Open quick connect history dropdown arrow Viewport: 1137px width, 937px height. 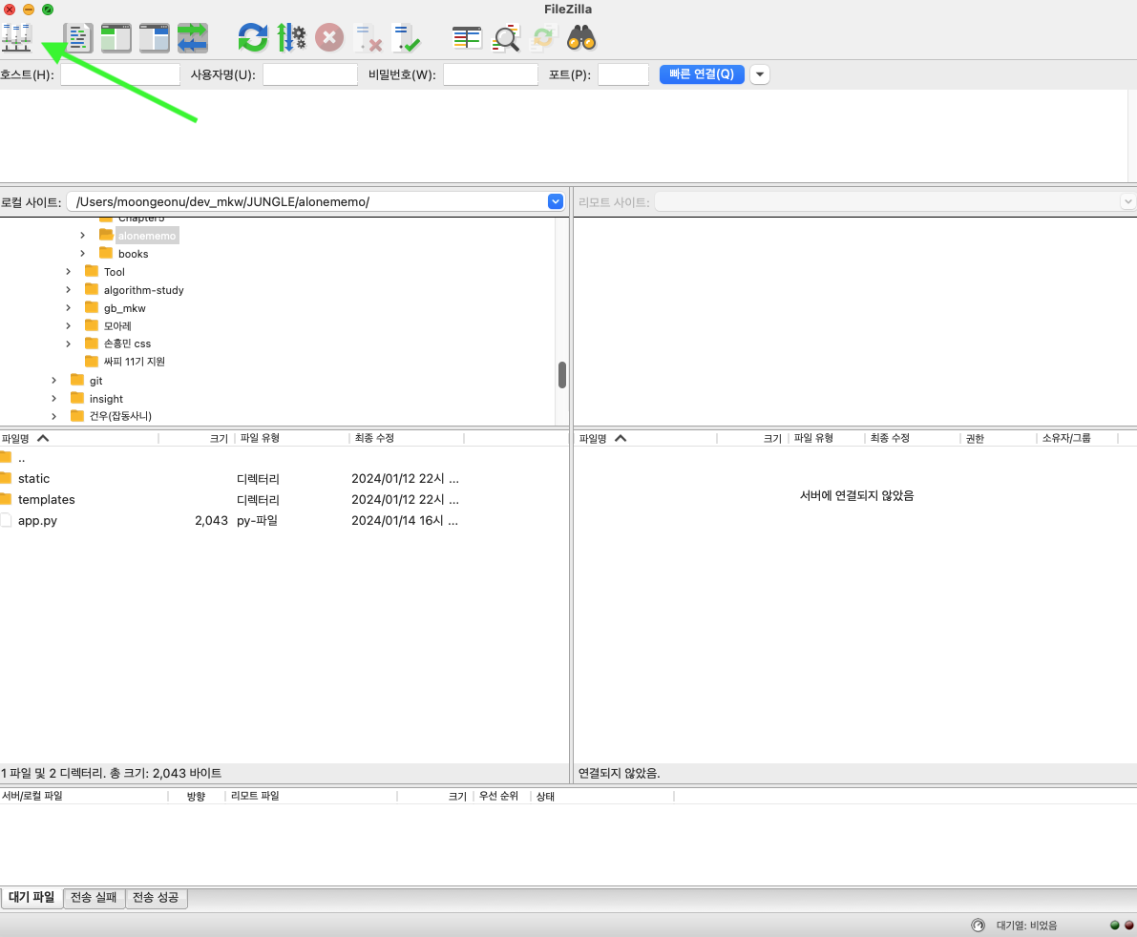pyautogui.click(x=759, y=73)
